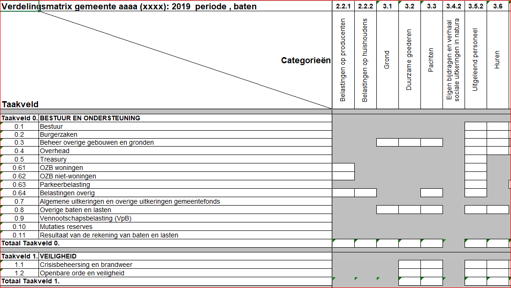
Task: Select the 'Burgerzaken' row label
Action: click(x=185, y=134)
